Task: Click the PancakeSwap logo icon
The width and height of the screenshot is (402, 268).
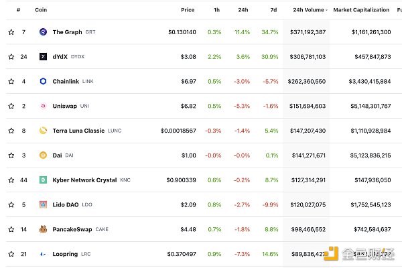Action: tap(43, 229)
